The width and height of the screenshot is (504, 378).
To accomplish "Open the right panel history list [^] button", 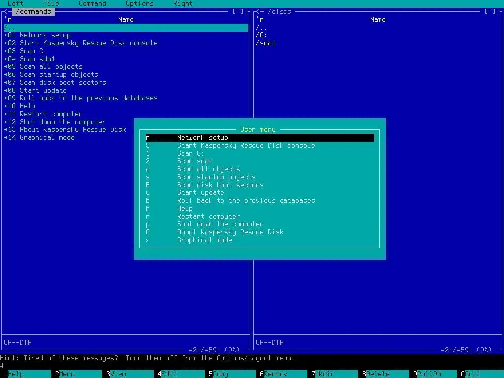I will 490,12.
